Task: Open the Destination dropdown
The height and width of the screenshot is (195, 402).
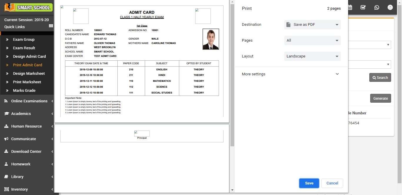Action: pos(312,25)
